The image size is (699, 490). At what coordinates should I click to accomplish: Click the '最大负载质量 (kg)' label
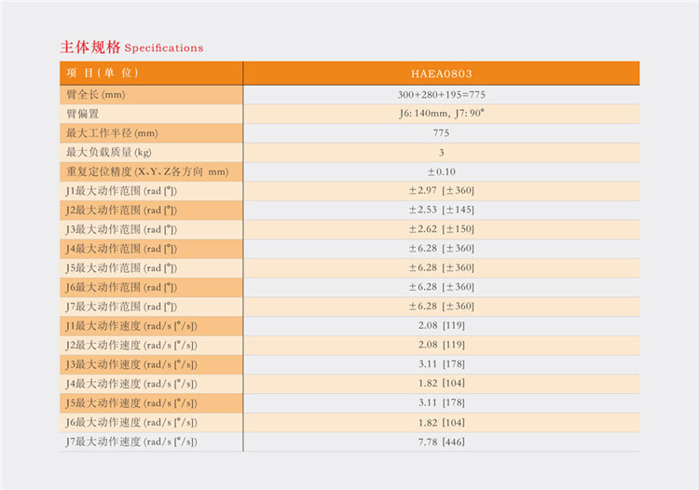click(x=109, y=153)
